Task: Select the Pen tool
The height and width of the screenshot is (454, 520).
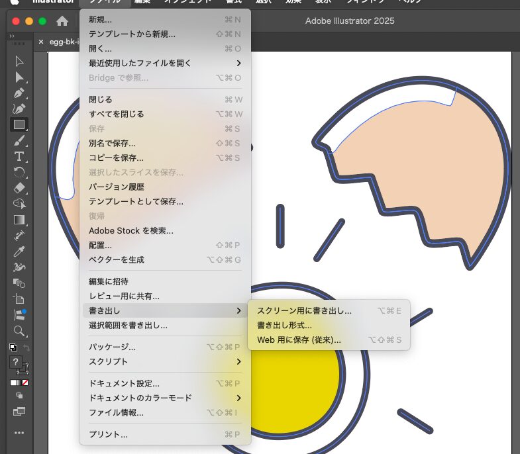Action: point(19,93)
